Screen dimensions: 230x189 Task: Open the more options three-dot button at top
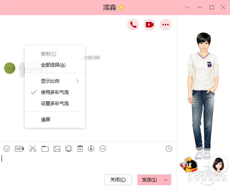coord(166,25)
